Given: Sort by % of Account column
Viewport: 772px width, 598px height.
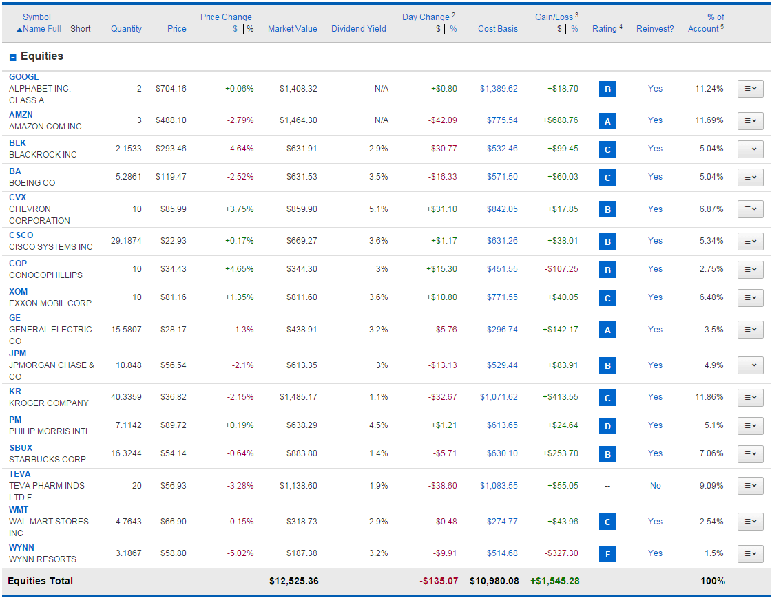Looking at the screenshot, I should pos(706,23).
